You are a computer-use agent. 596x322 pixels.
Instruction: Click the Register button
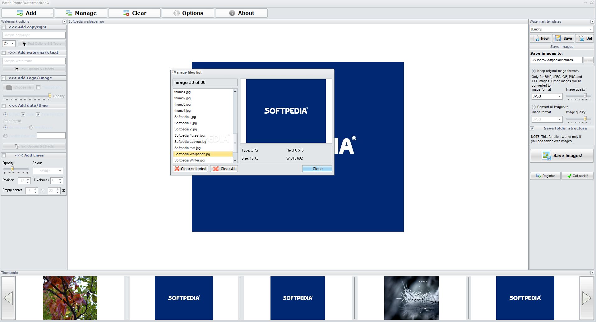[545, 176]
